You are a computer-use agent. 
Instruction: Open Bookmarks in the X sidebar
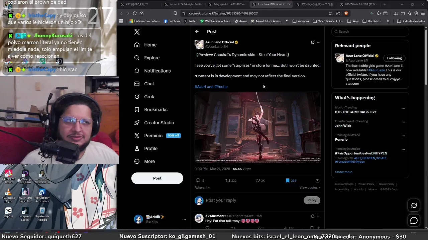coord(151,110)
